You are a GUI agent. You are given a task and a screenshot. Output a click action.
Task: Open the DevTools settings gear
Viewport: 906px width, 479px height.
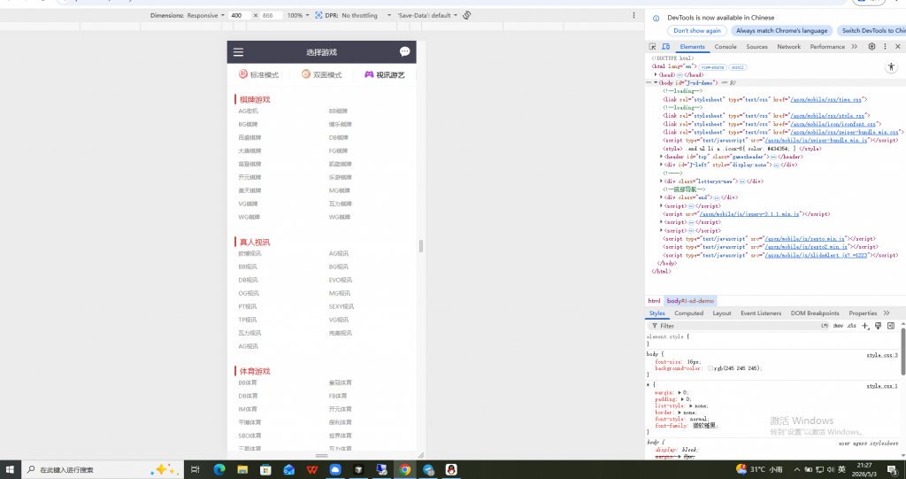pos(871,46)
